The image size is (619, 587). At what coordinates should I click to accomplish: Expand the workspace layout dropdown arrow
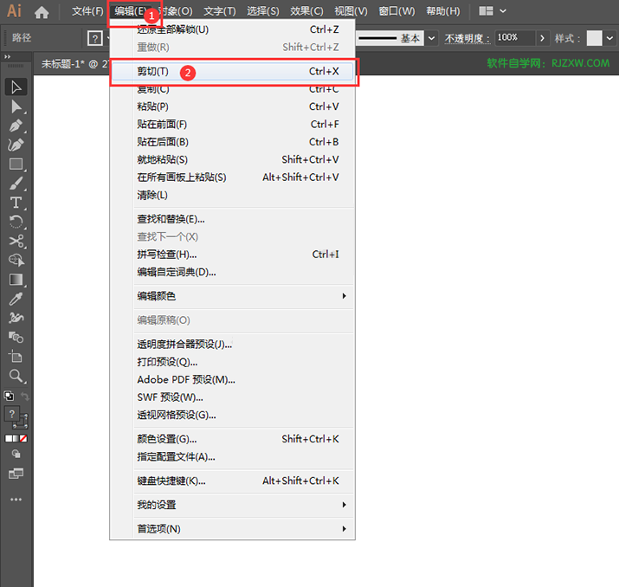tap(503, 11)
